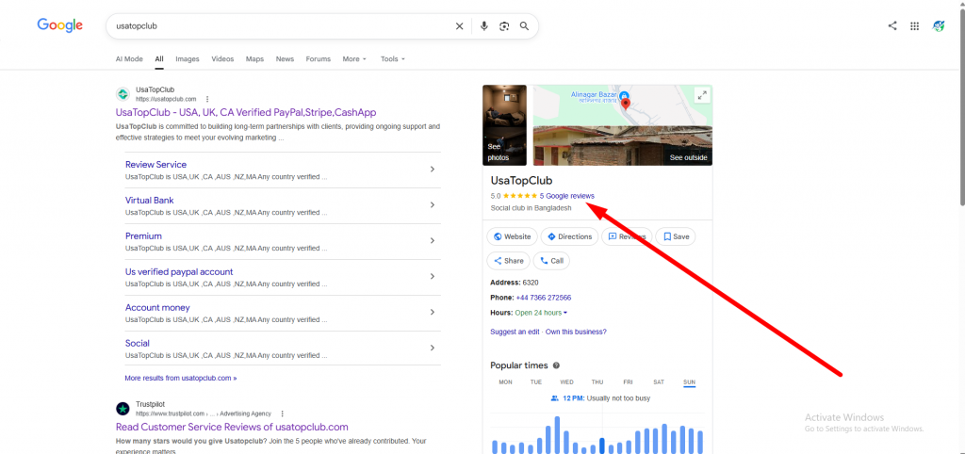The width and height of the screenshot is (965, 454).
Task: Clear the search box text
Action: (459, 25)
